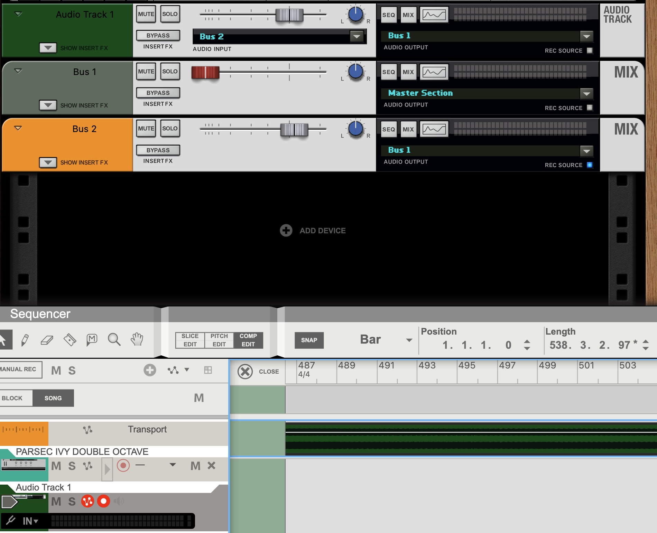Click the Add Device plus icon
The image size is (657, 533).
286,231
